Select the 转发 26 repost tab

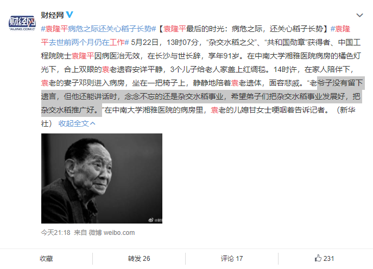(x=139, y=258)
